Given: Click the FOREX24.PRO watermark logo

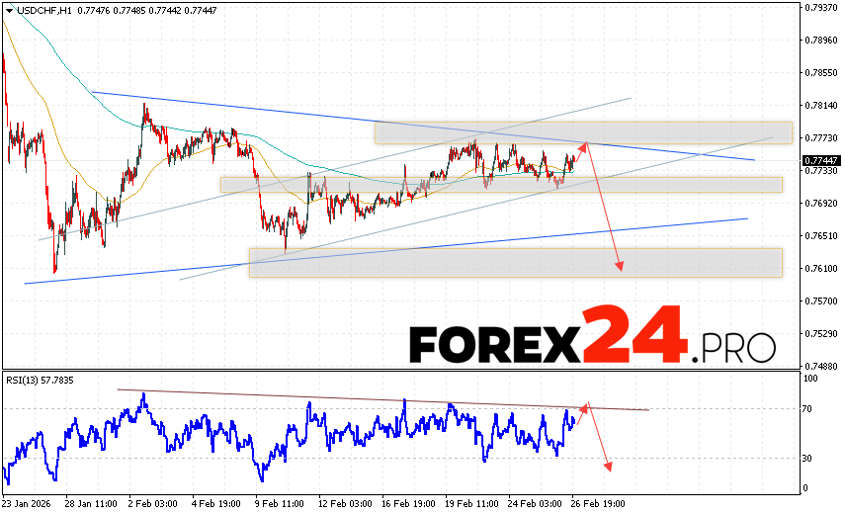Looking at the screenshot, I should 591,341.
